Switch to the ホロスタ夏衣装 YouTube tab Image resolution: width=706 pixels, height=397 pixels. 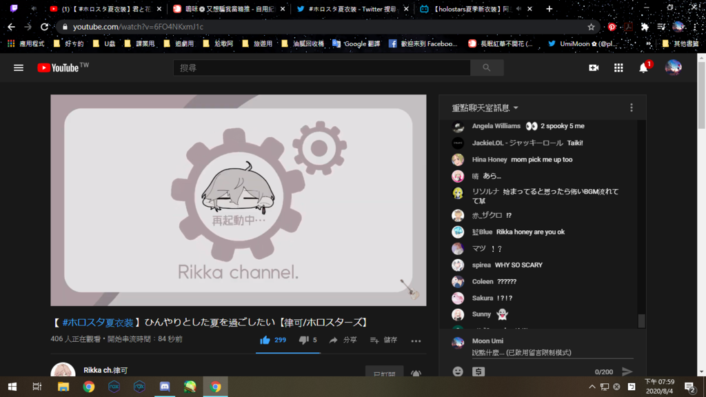(105, 8)
